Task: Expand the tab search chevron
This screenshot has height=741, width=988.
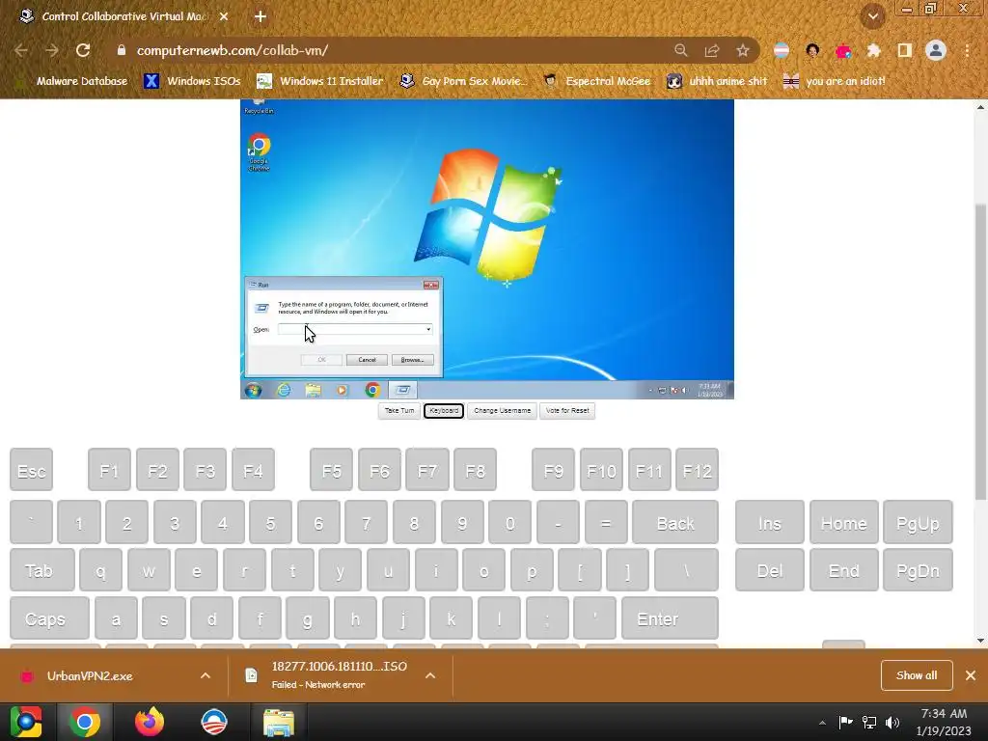Action: point(873,16)
